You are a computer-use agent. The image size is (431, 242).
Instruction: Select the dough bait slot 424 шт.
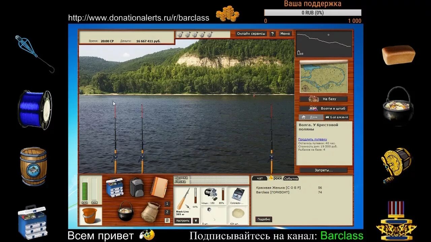tap(238, 215)
